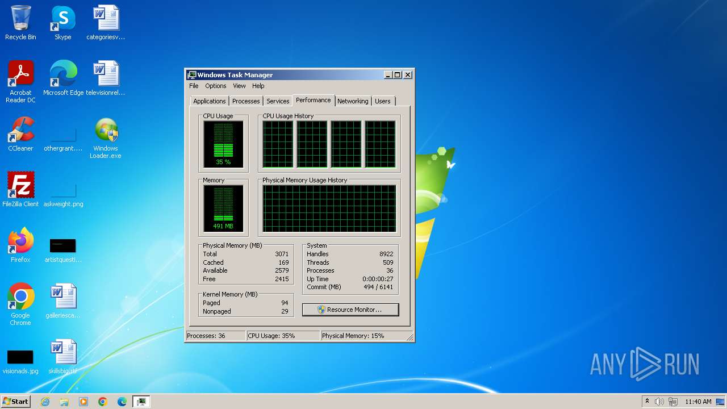
Task: Select the Performance tab
Action: pos(314,100)
